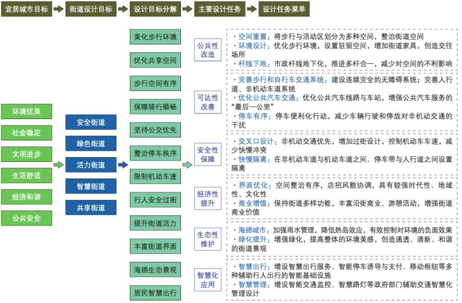This screenshot has height=303, width=462.
Task: Select the 步行空间有序 box
Action: point(155,83)
